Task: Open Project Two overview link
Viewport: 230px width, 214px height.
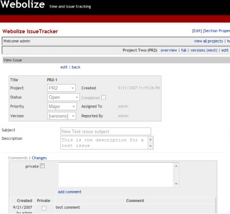Action: (x=168, y=50)
